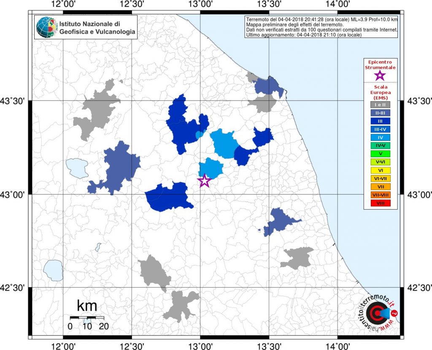The height and width of the screenshot is (350, 432).
Task: Click the light blue municipality just north of epicenter
Action: (x=211, y=168)
